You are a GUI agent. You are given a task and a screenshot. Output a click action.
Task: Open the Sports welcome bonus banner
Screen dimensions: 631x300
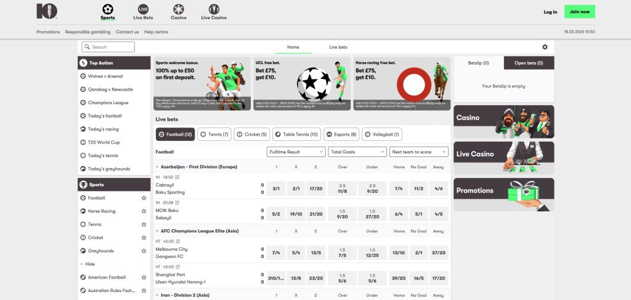[x=202, y=84]
